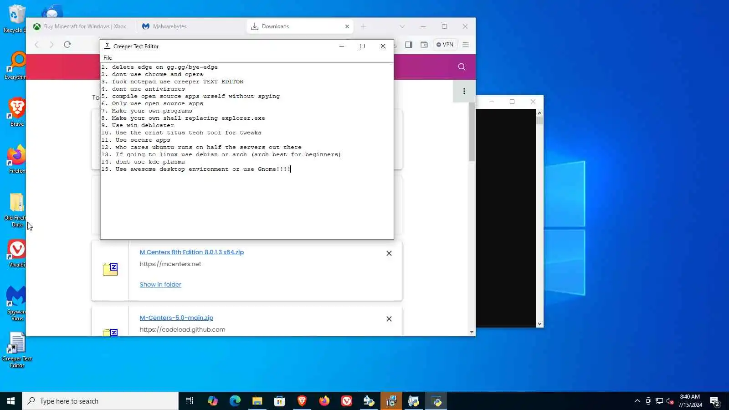Go back in the browser
This screenshot has width=729, height=410.
pyautogui.click(x=37, y=45)
